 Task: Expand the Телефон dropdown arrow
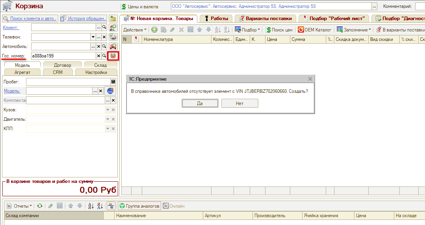(x=93, y=37)
